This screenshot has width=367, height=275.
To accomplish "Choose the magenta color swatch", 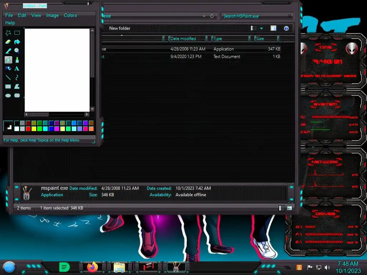I will (57, 129).
